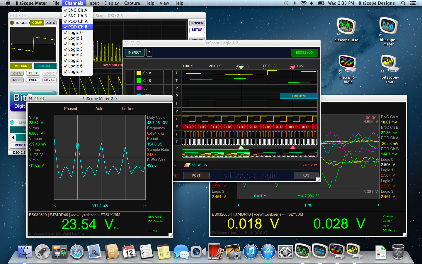
Task: Open the Trash in the Dock
Action: tap(398, 251)
